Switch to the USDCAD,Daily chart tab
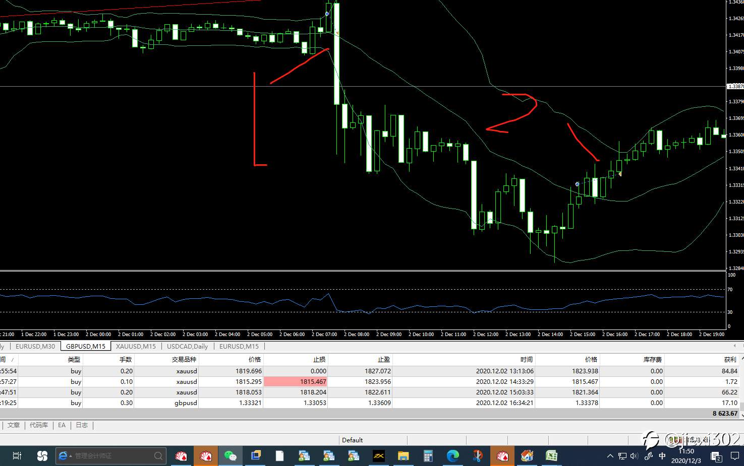Viewport: 744px width, 466px height. coord(187,346)
